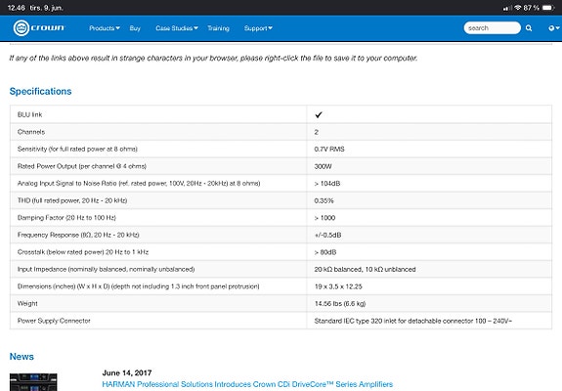The height and width of the screenshot is (391, 562).
Task: Select the Power Supply Connector row
Action: [x=281, y=321]
